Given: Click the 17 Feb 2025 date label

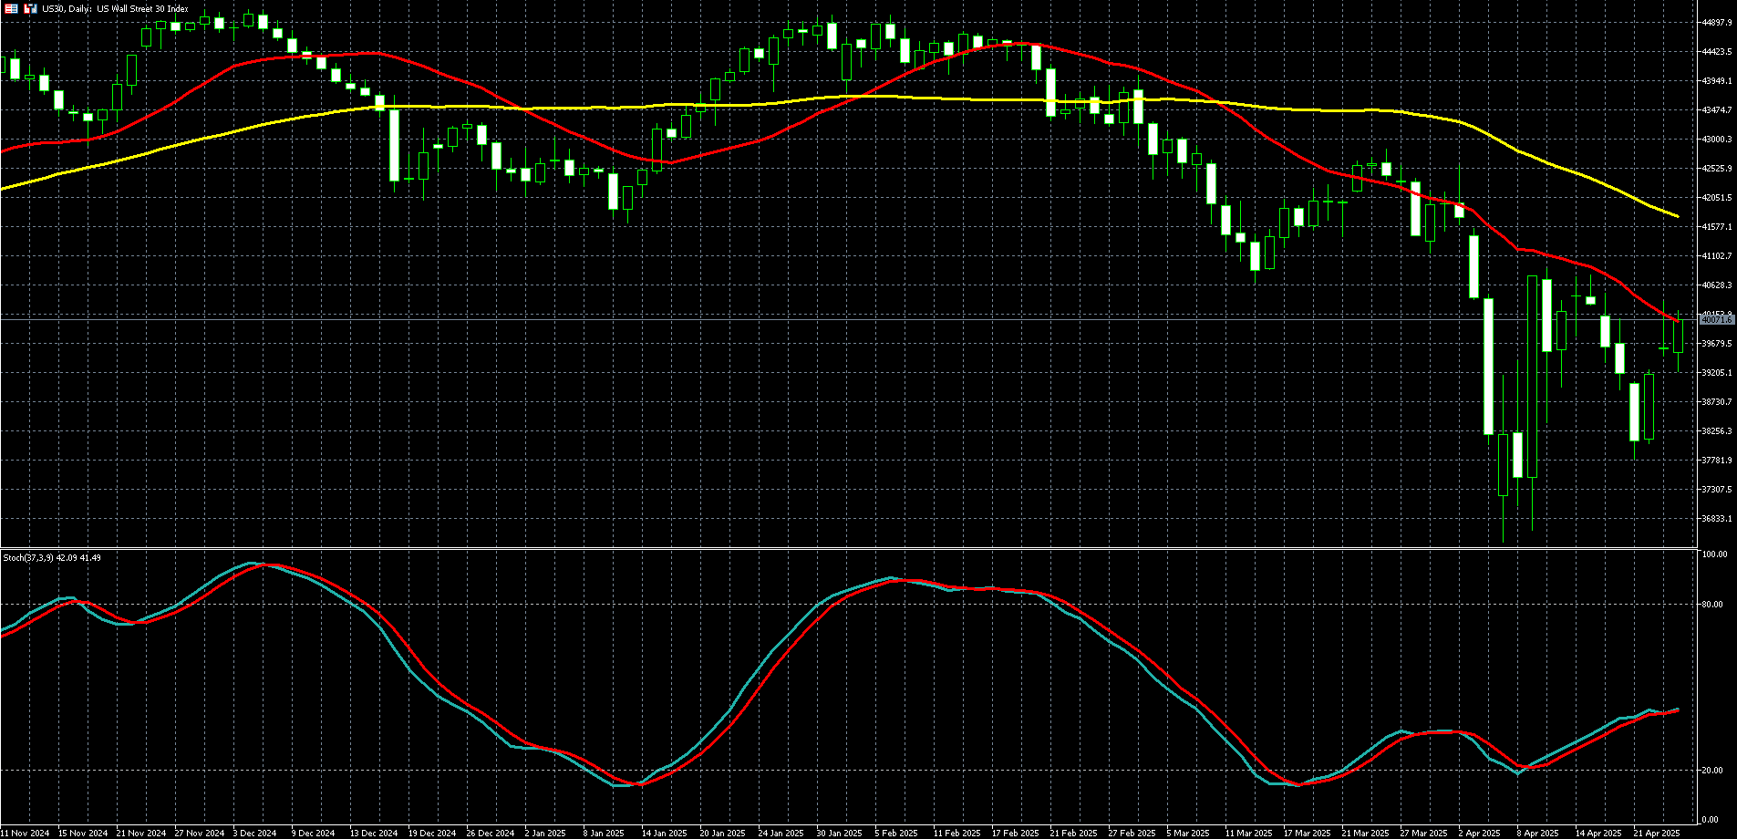Looking at the screenshot, I should [1015, 833].
